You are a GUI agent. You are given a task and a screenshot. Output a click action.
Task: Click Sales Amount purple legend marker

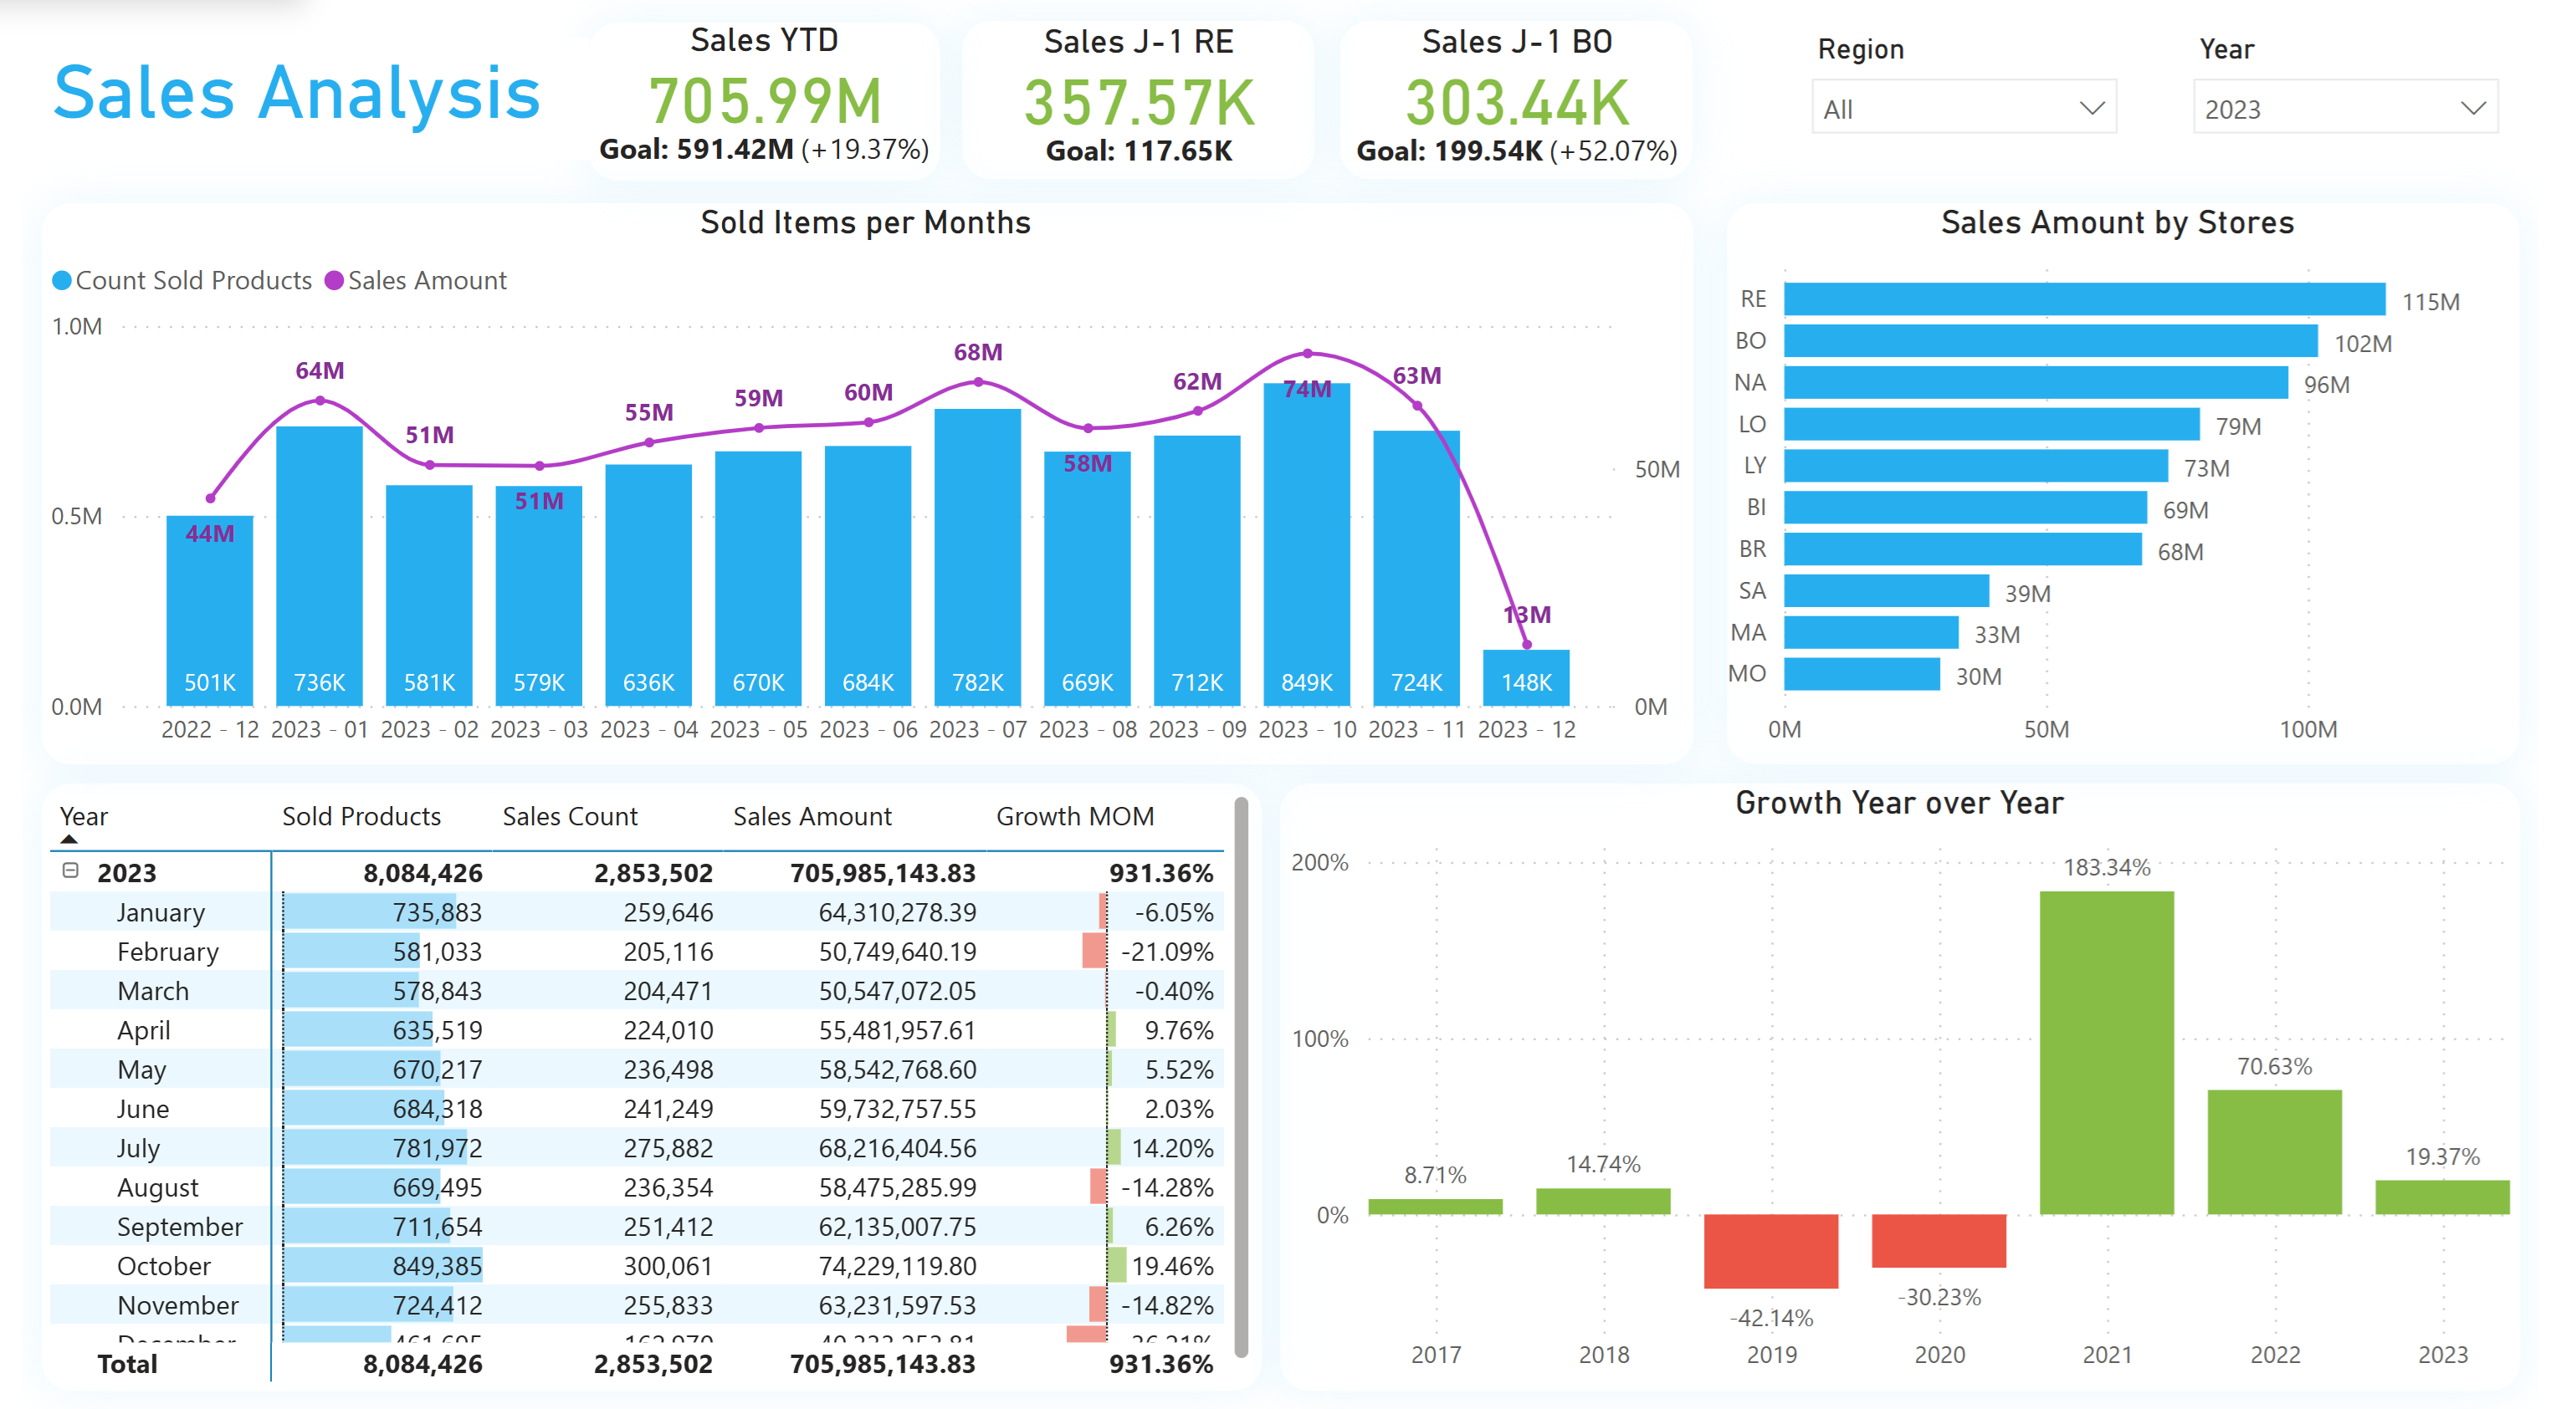[334, 281]
